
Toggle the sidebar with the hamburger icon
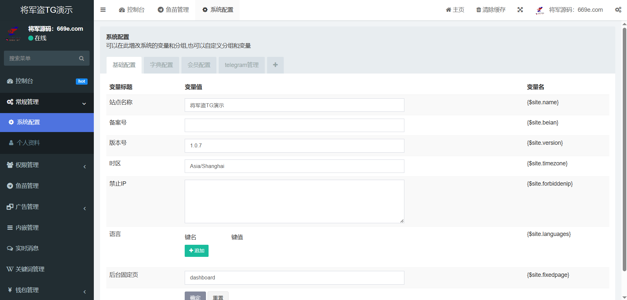tap(103, 10)
